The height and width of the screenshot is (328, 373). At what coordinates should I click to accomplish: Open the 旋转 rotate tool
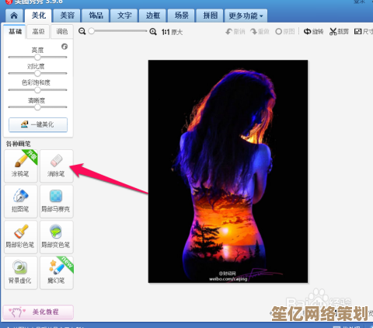click(x=313, y=32)
